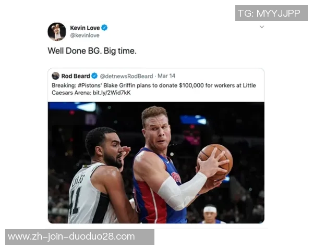Open the basketball game photo
The image size is (313, 250).
[156, 162]
